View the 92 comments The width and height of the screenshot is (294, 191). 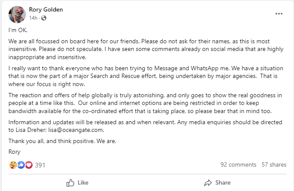coord(238,165)
